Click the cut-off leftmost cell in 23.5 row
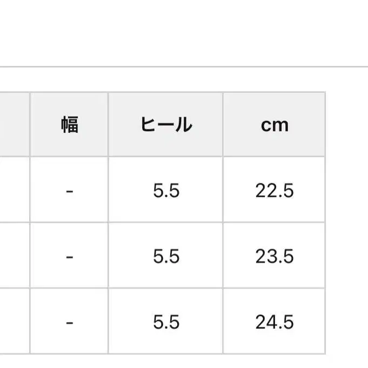Image resolution: width=368 pixels, height=368 pixels. pos(14,256)
